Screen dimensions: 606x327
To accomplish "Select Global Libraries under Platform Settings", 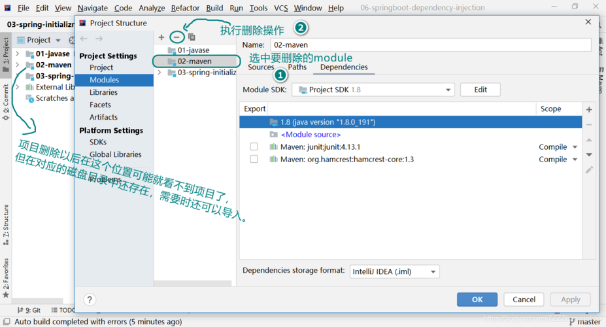I will point(115,154).
